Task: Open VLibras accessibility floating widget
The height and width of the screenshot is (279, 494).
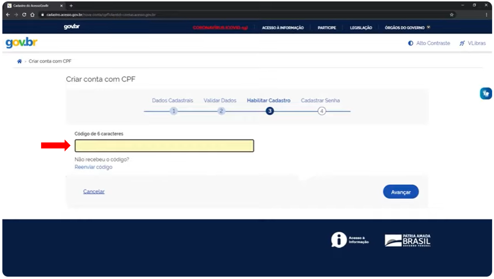Action: tap(486, 94)
